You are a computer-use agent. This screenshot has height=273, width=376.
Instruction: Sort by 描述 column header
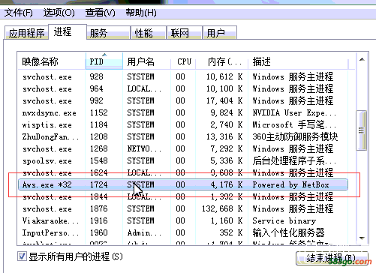coord(298,61)
